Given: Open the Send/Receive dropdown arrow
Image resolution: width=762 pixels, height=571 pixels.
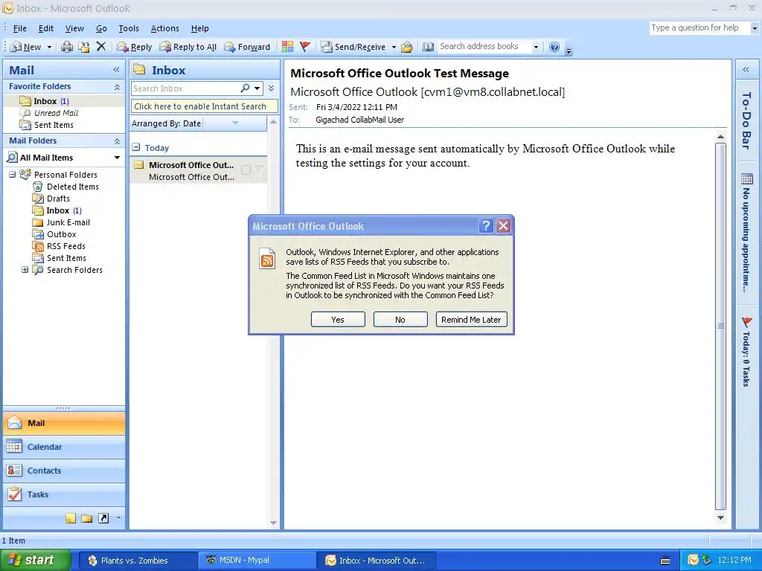Looking at the screenshot, I should (394, 47).
